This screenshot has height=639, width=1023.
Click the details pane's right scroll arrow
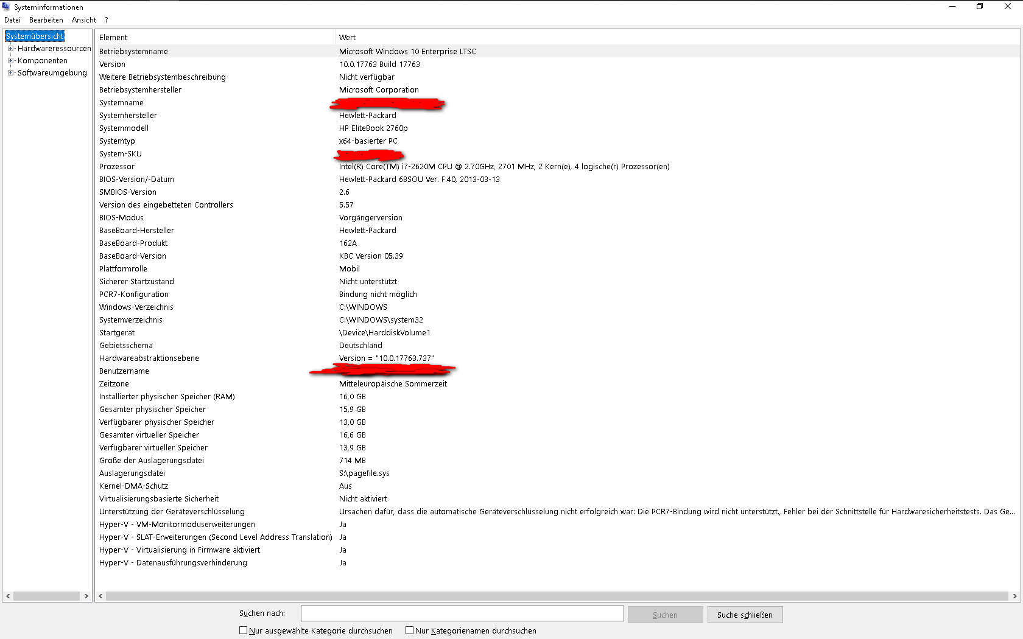1014,596
